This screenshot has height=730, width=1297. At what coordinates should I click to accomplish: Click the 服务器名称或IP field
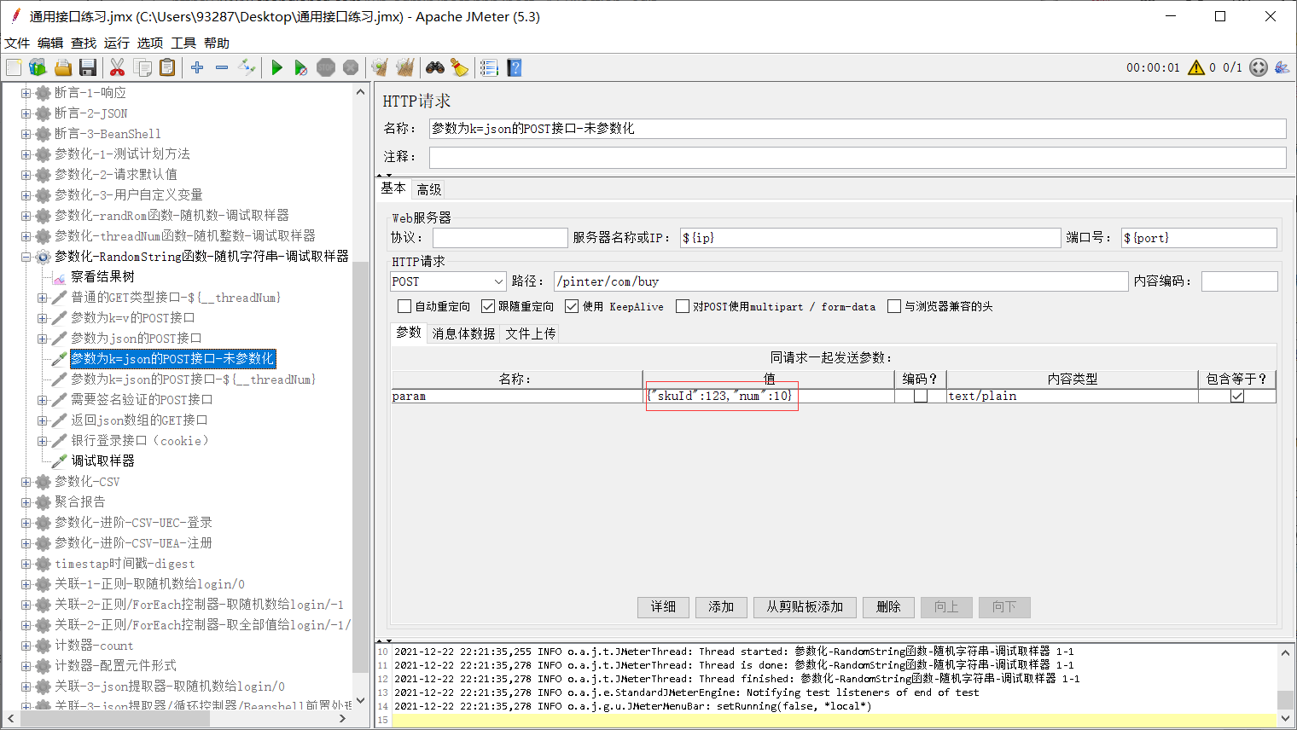(x=870, y=238)
